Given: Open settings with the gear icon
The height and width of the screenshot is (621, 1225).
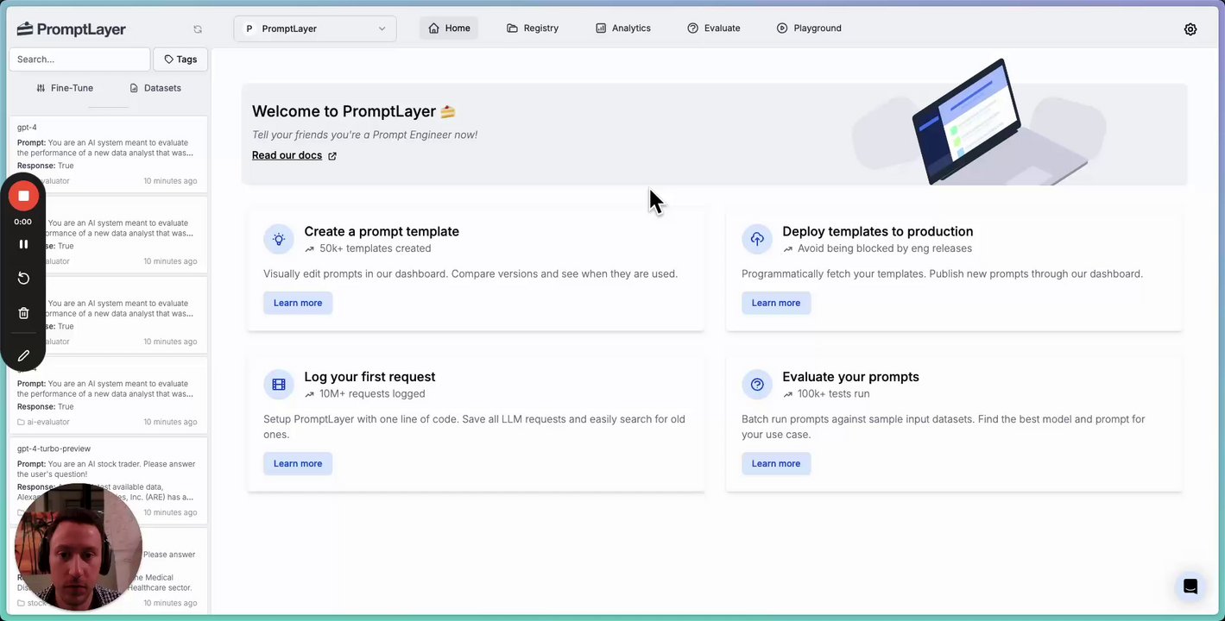Looking at the screenshot, I should pos(1190,29).
